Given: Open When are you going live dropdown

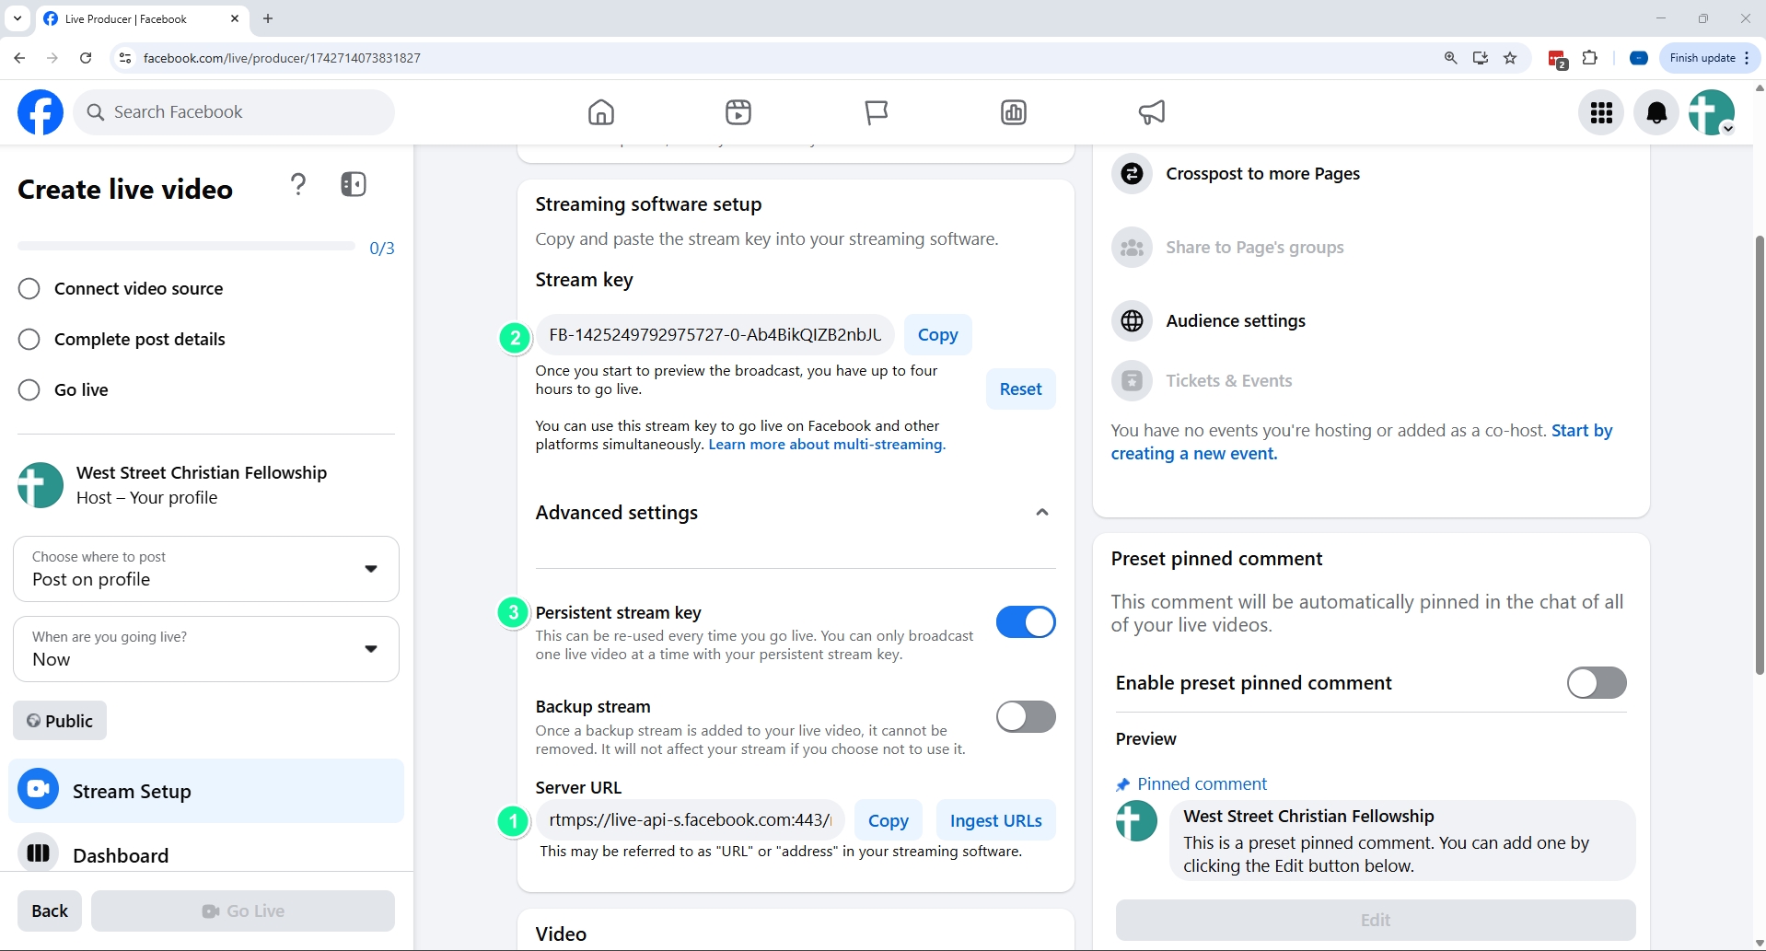Looking at the screenshot, I should [x=206, y=649].
